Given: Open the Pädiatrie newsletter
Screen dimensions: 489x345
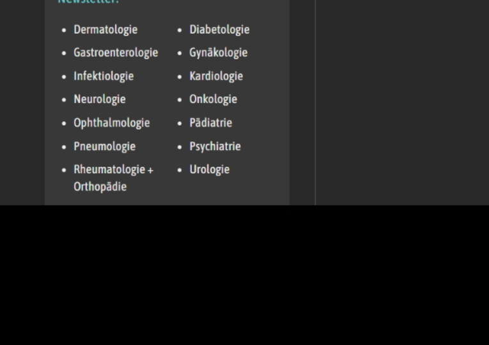Looking at the screenshot, I should [210, 123].
